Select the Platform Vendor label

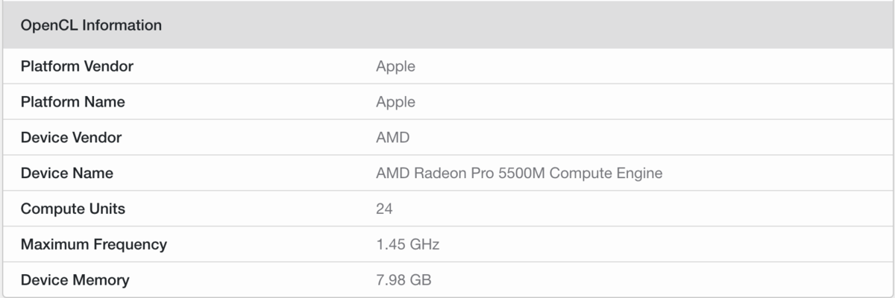tap(77, 66)
